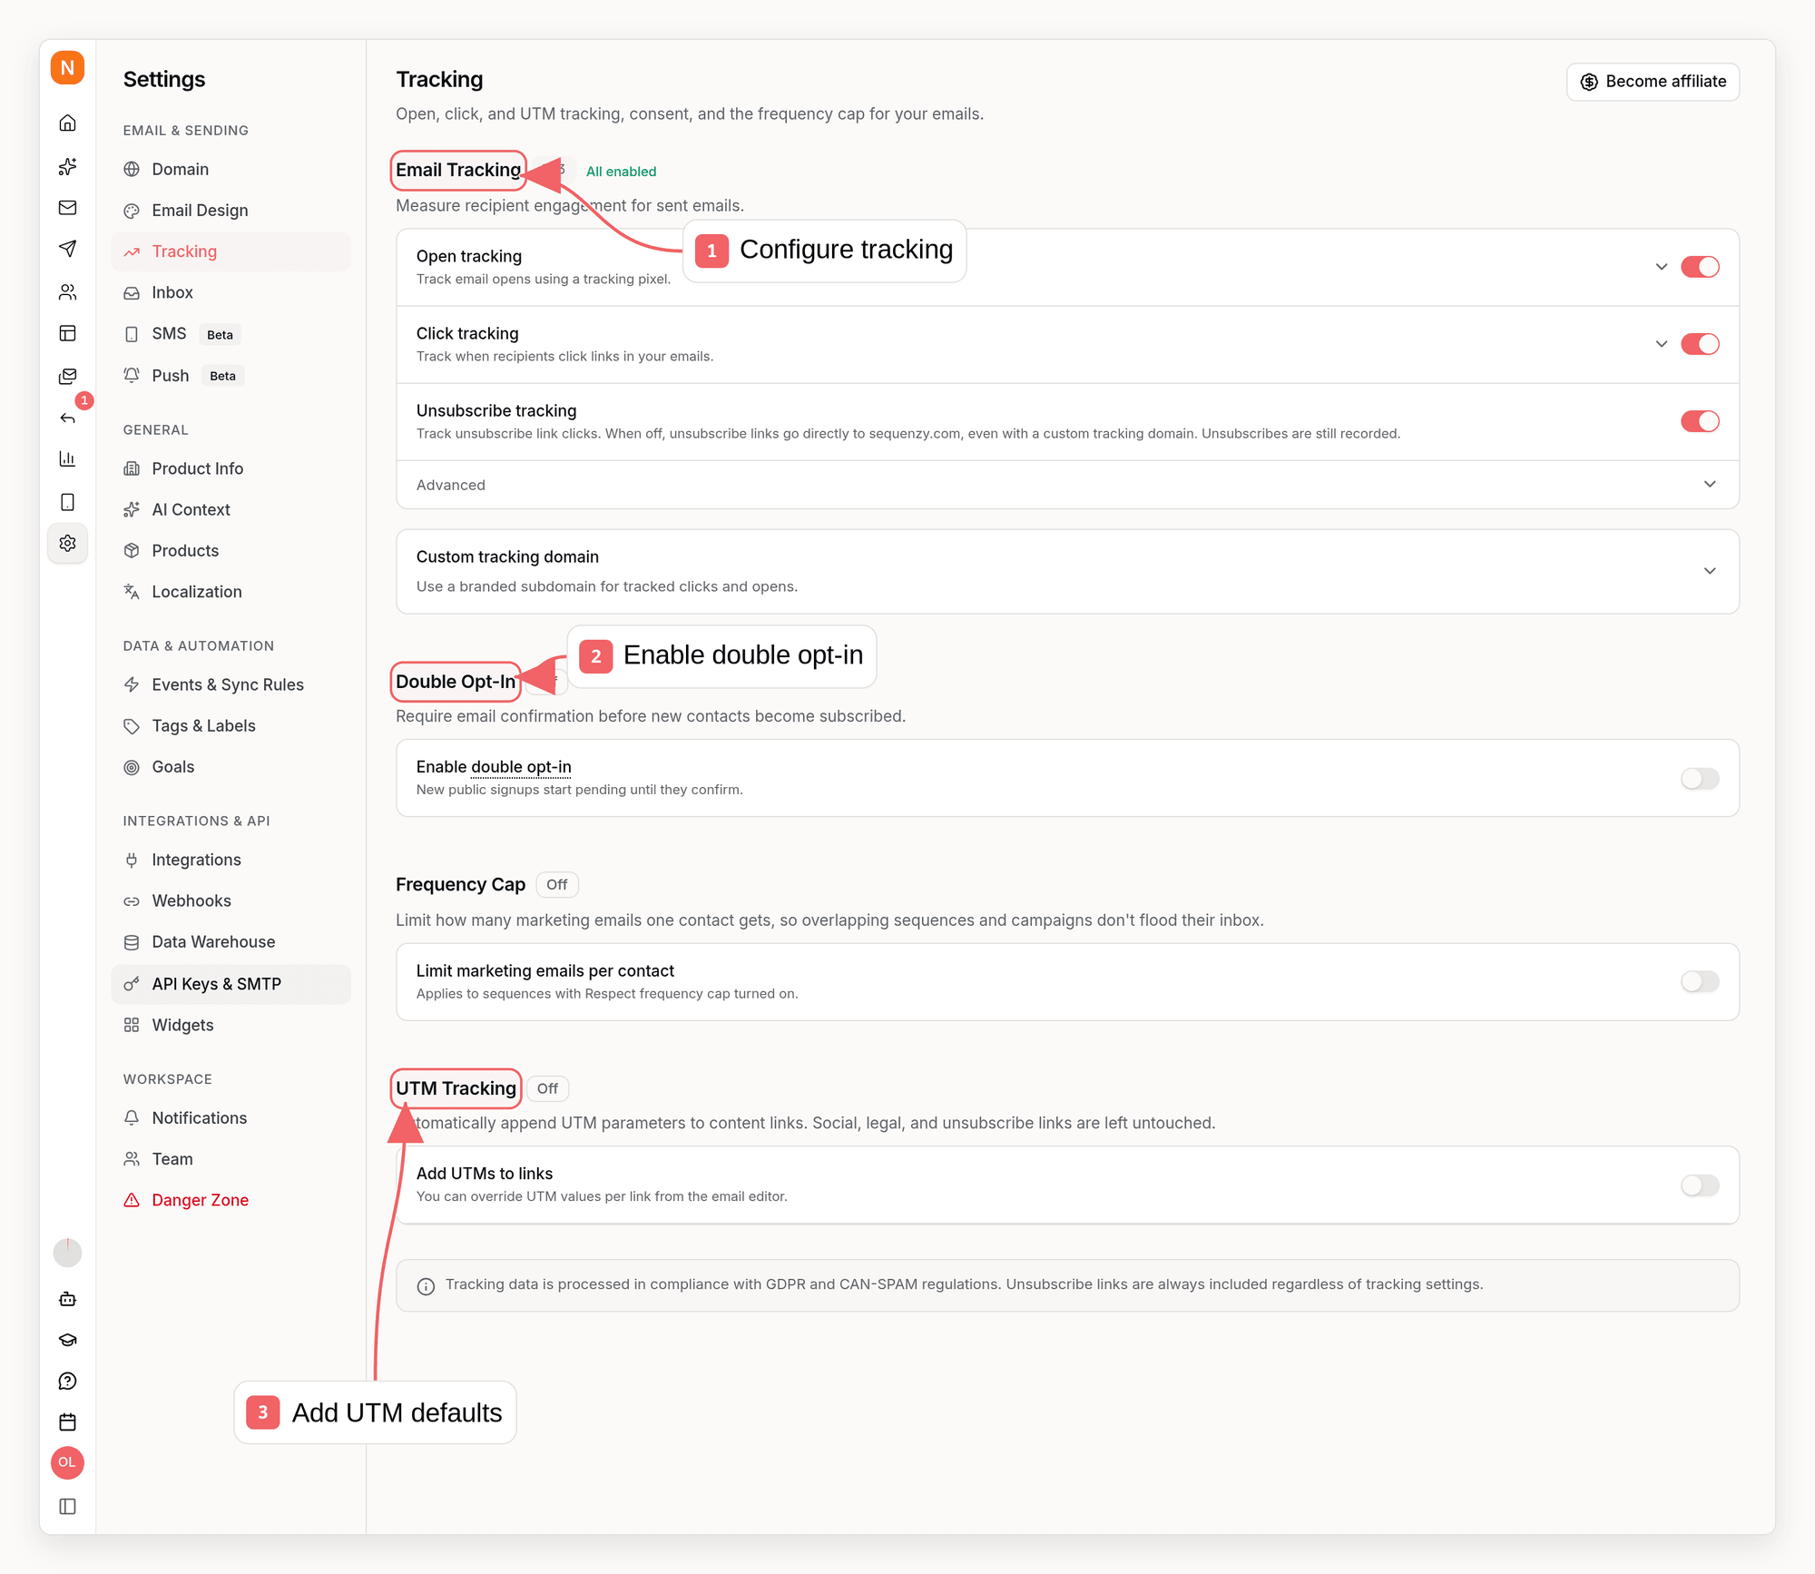The width and height of the screenshot is (1815, 1574).
Task: Enable the double opt-in switch
Action: [x=1700, y=778]
